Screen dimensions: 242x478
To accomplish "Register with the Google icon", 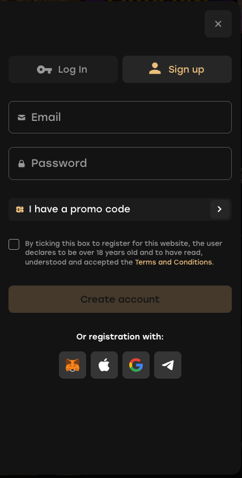I will coord(136,365).
